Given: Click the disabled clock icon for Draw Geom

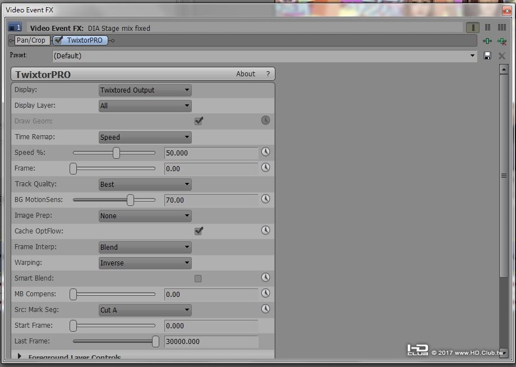Looking at the screenshot, I should click(x=265, y=120).
